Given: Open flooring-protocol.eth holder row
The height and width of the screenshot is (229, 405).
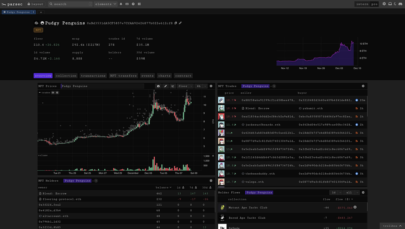Looking at the screenshot, I should (x=126, y=199).
